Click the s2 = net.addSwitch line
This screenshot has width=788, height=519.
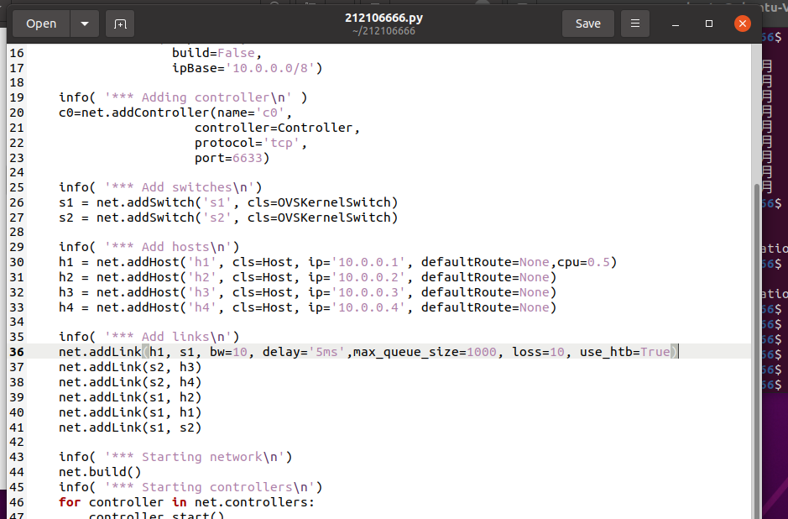coord(228,218)
